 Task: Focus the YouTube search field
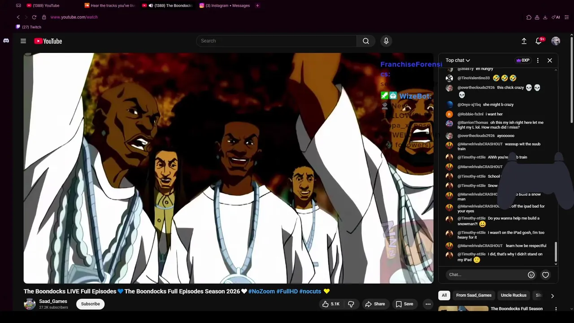click(276, 41)
